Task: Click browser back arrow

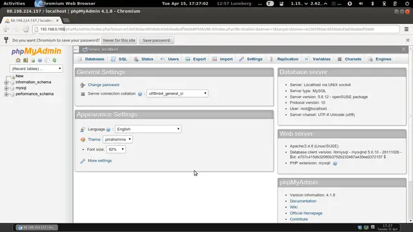Action: point(6,29)
